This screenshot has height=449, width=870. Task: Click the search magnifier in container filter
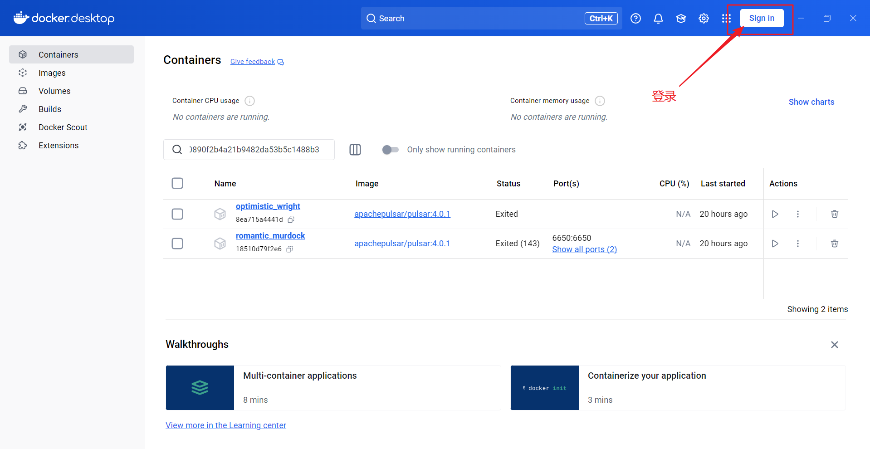177,150
